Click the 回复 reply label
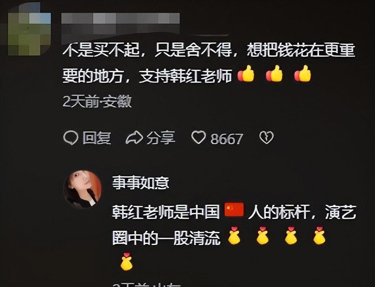 click(x=97, y=138)
